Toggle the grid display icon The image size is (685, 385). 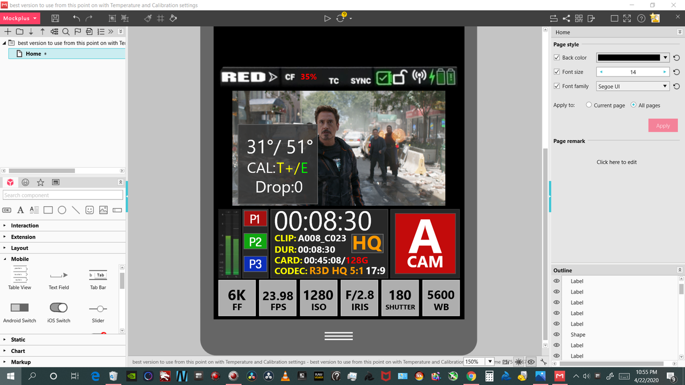tap(161, 18)
